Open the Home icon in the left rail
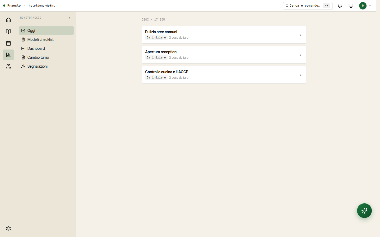 tap(8, 20)
